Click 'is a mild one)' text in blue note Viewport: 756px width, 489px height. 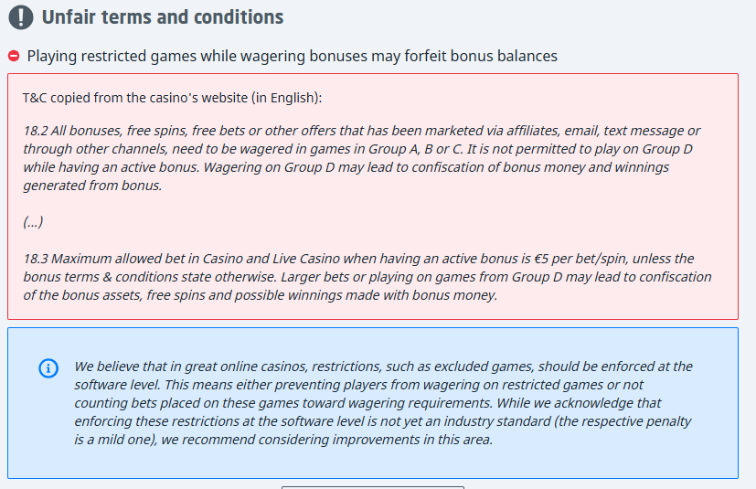tap(116, 440)
